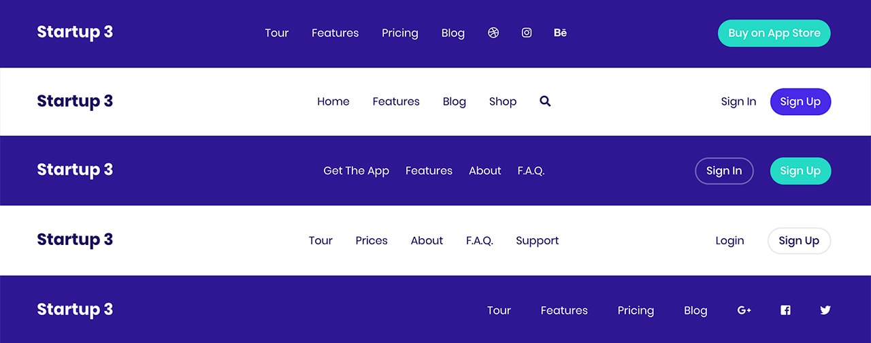Select Shop in the second navbar
This screenshot has height=343, width=871.
tap(503, 101)
